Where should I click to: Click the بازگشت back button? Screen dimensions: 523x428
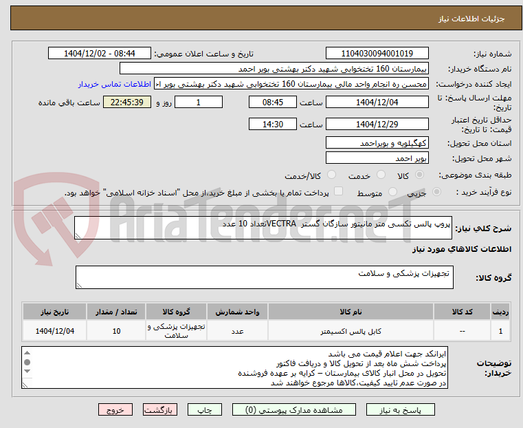coord(160,409)
